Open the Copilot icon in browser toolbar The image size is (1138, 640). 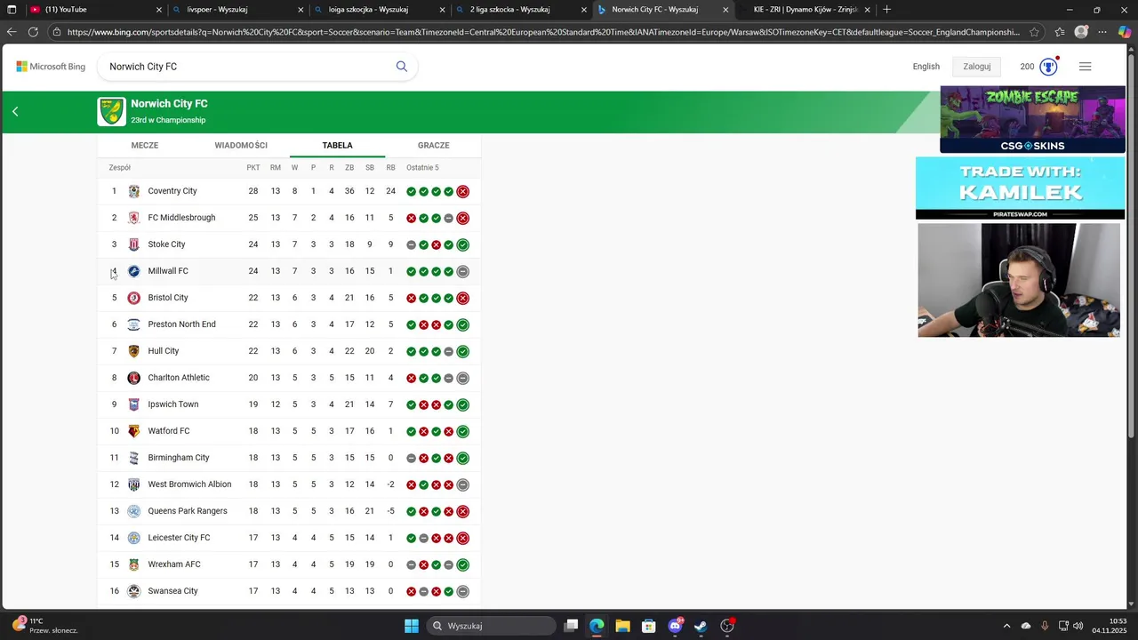click(1125, 32)
